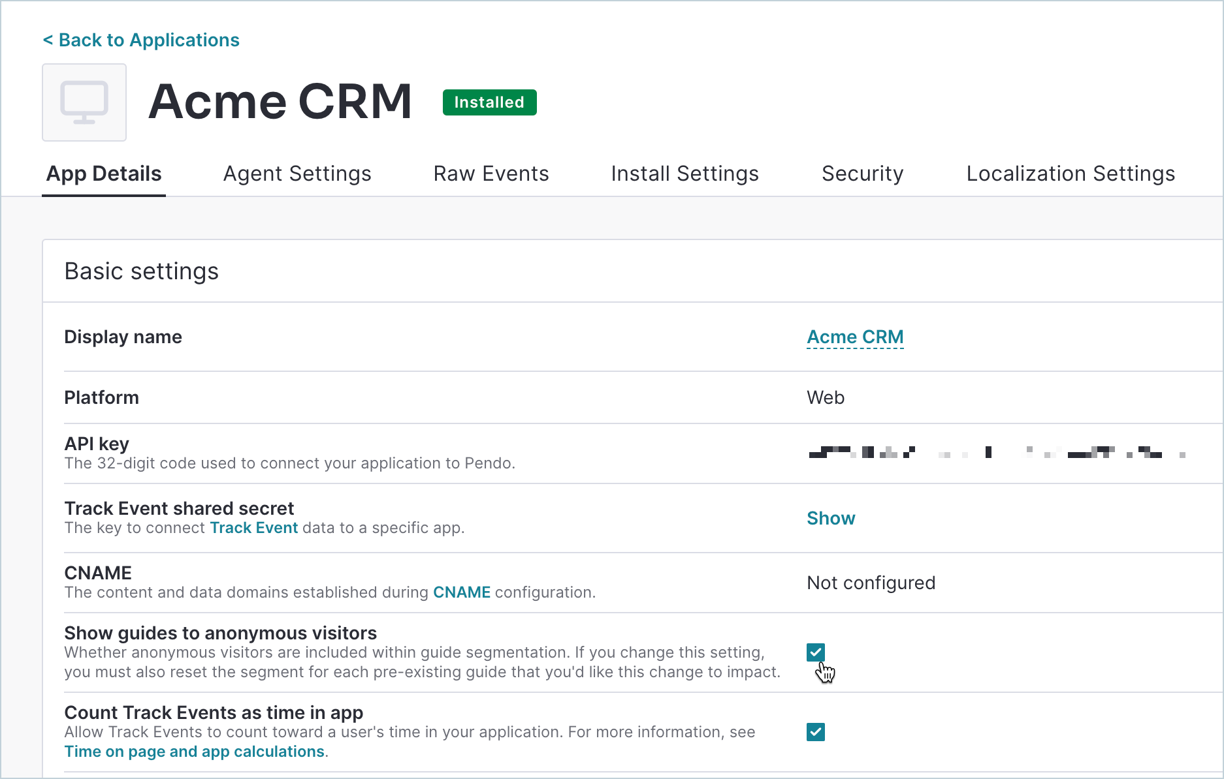
Task: Click the Acme CRM page title
Action: [x=280, y=102]
